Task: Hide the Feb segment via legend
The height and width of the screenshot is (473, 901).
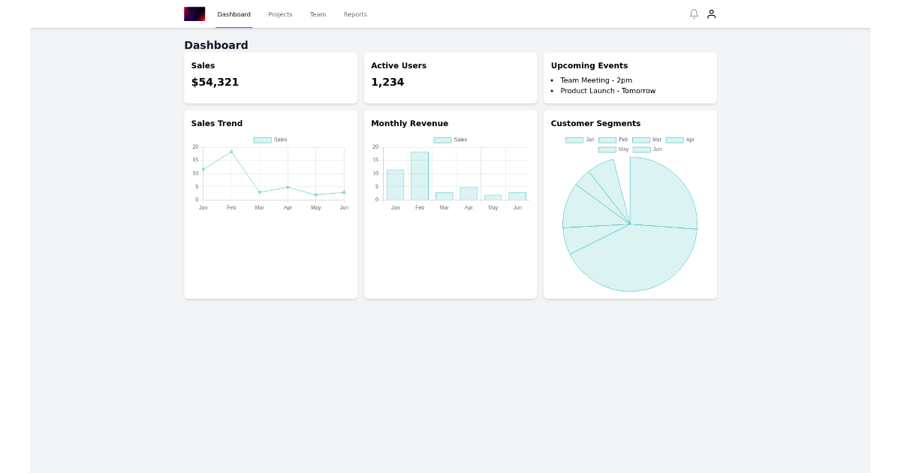Action: (613, 140)
